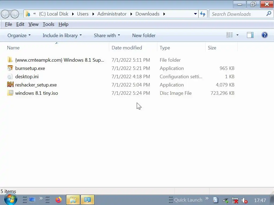Open the Tools menu

(48, 24)
